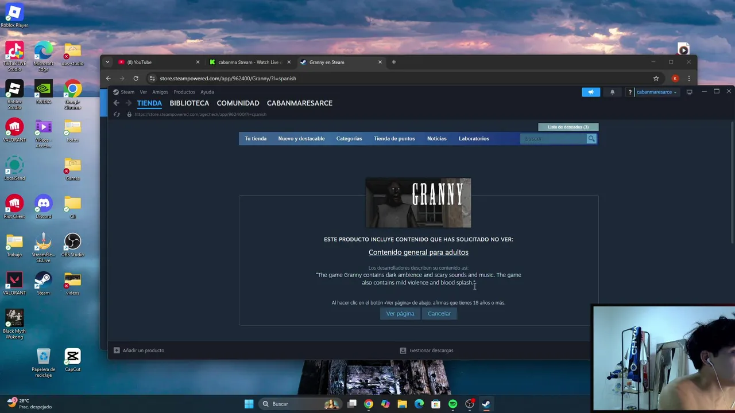Open Tienda de puntos
This screenshot has height=413, width=735.
394,139
